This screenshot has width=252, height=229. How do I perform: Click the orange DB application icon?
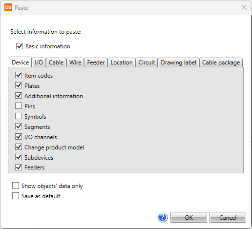[8, 7]
